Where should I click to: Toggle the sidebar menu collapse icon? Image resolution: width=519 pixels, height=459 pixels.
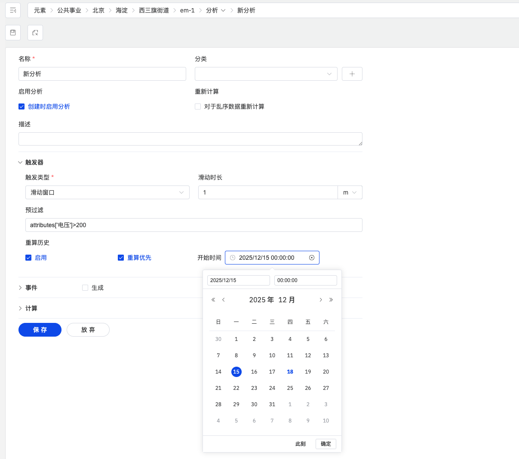click(13, 10)
